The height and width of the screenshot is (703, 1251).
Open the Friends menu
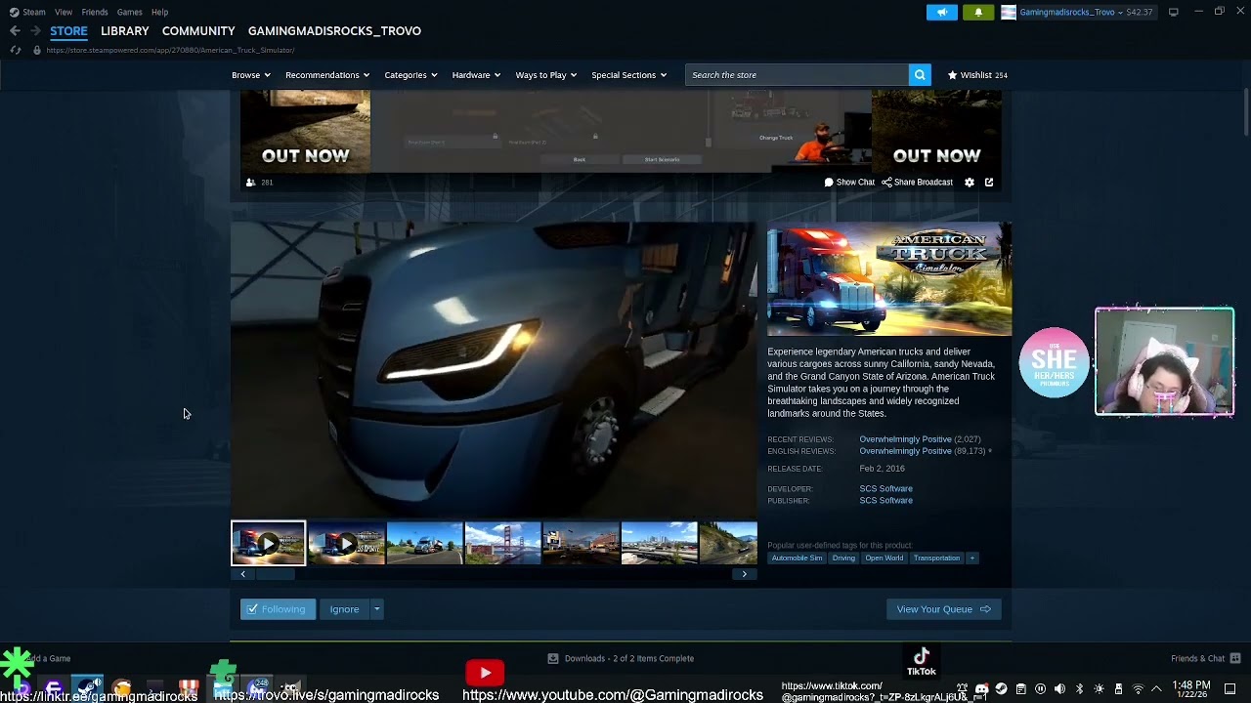[95, 12]
